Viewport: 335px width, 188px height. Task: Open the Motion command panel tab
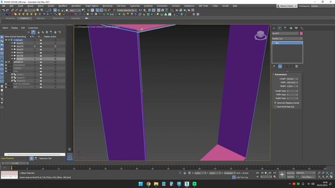coord(291,28)
